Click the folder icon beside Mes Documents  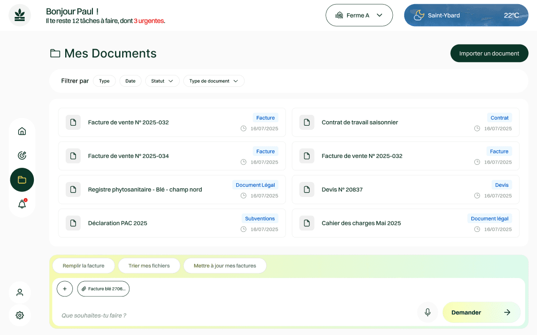click(x=55, y=53)
